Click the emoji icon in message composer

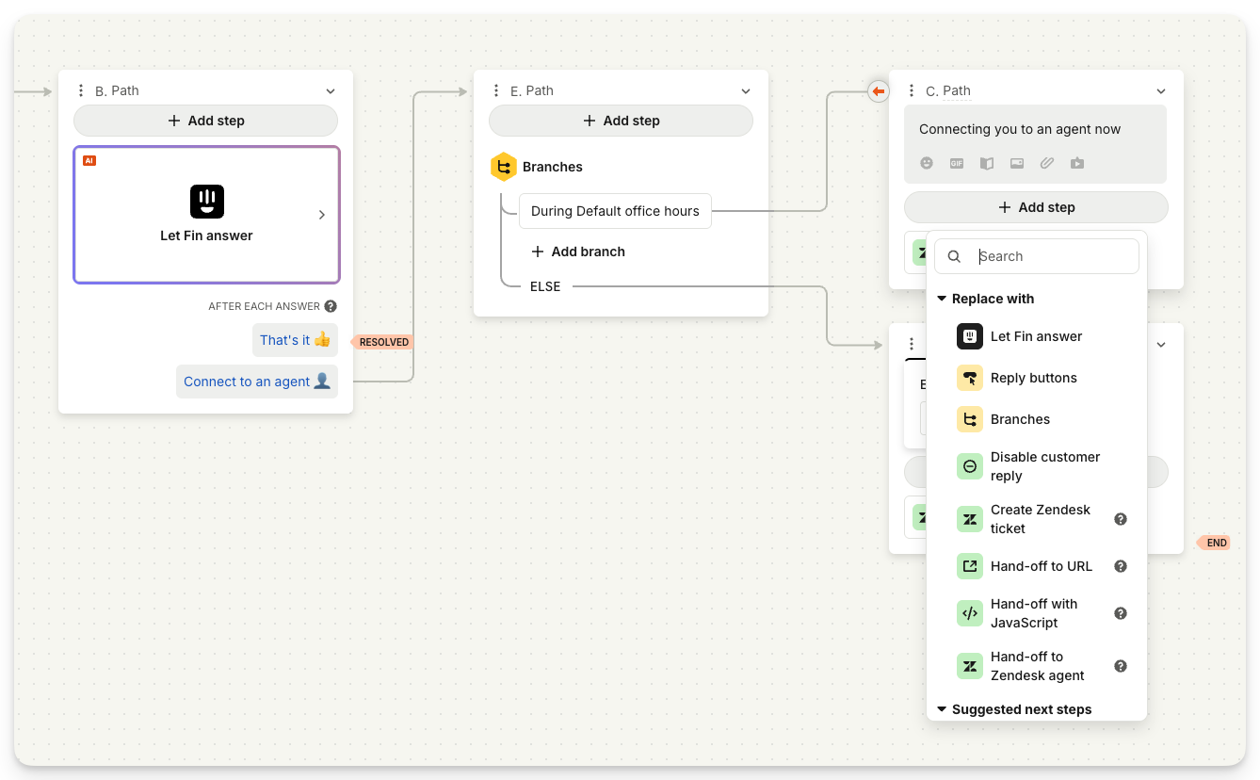click(x=927, y=163)
